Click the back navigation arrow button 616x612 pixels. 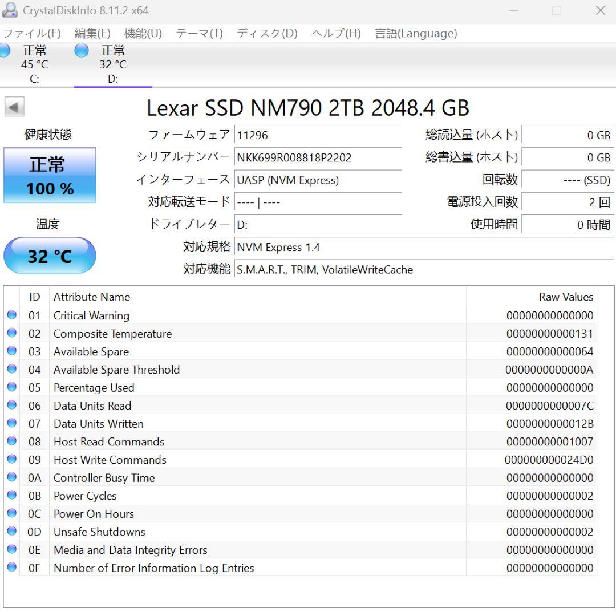pos(14,107)
